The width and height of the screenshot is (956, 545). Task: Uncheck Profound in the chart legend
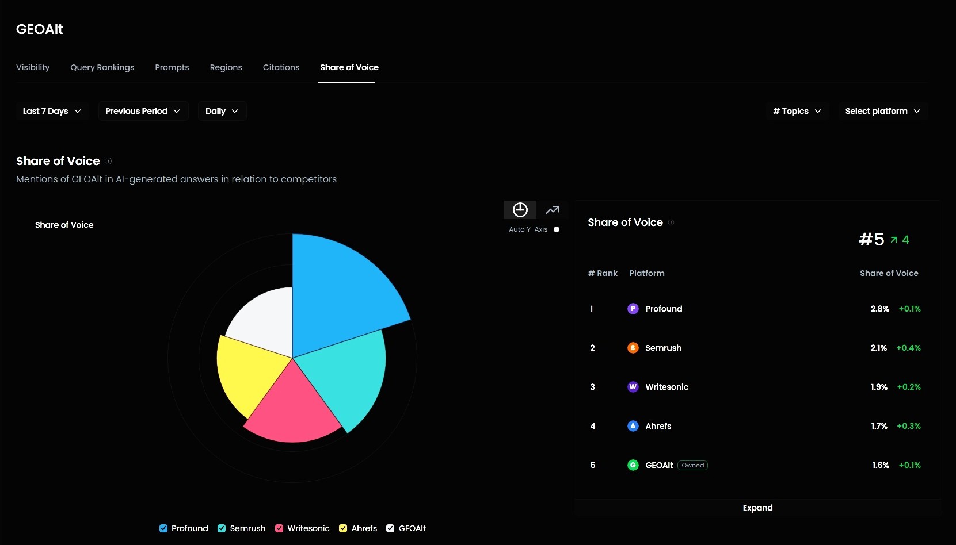tap(163, 528)
